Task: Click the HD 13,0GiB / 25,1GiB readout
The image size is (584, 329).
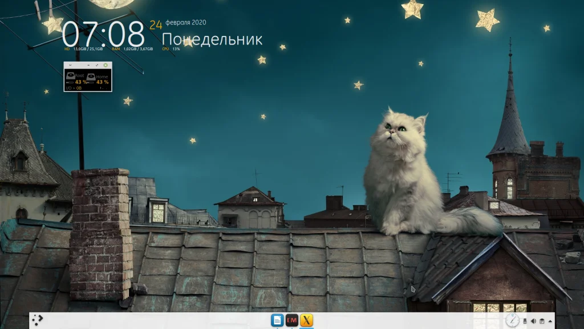Action: tap(83, 49)
